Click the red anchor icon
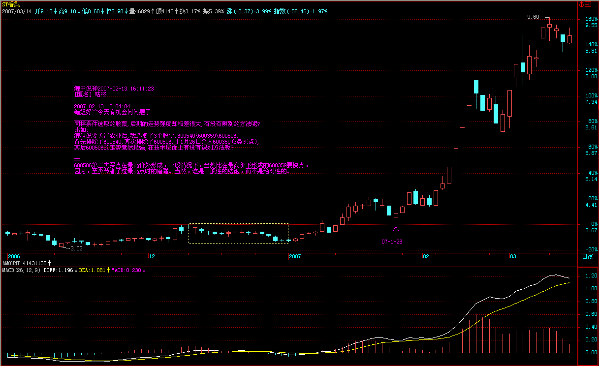The width and height of the screenshot is (599, 366). (582, 4)
